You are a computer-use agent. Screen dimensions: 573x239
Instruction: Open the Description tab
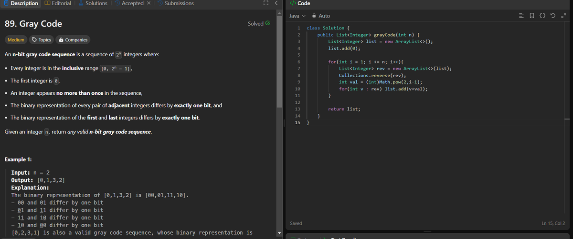[21, 3]
